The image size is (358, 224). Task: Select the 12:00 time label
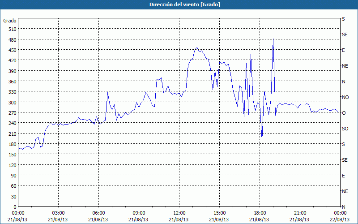[x=179, y=213]
